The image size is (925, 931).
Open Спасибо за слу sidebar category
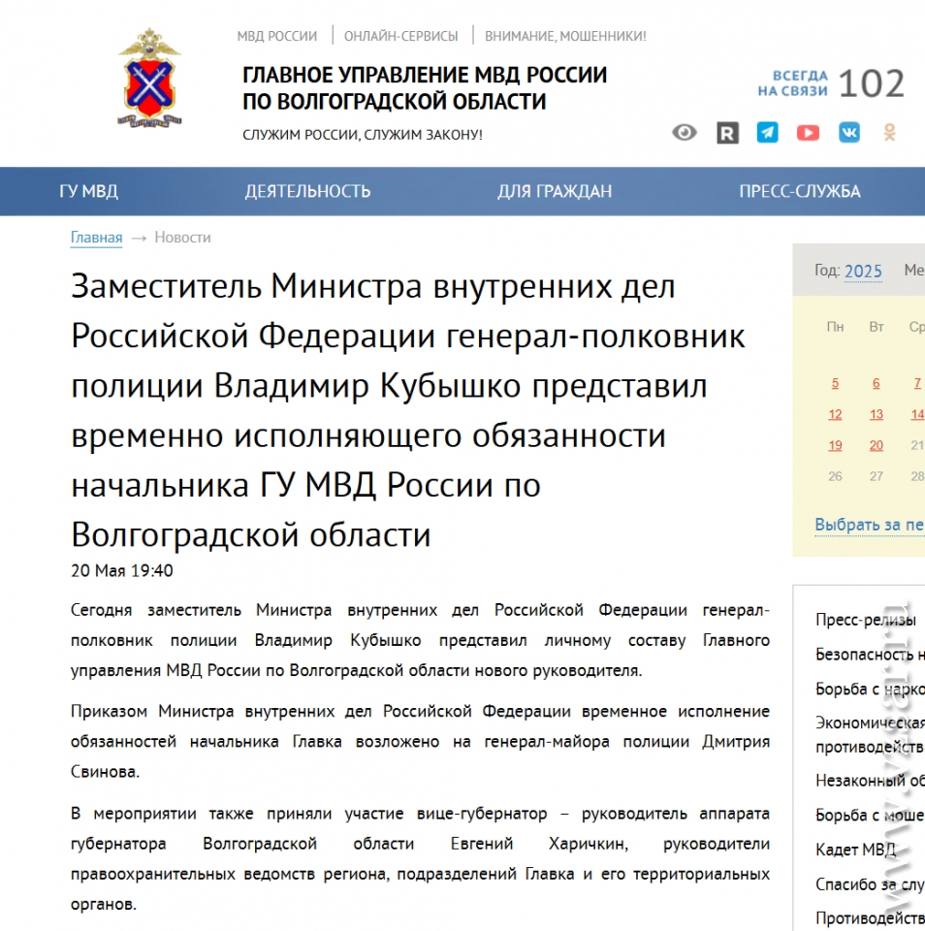(870, 884)
